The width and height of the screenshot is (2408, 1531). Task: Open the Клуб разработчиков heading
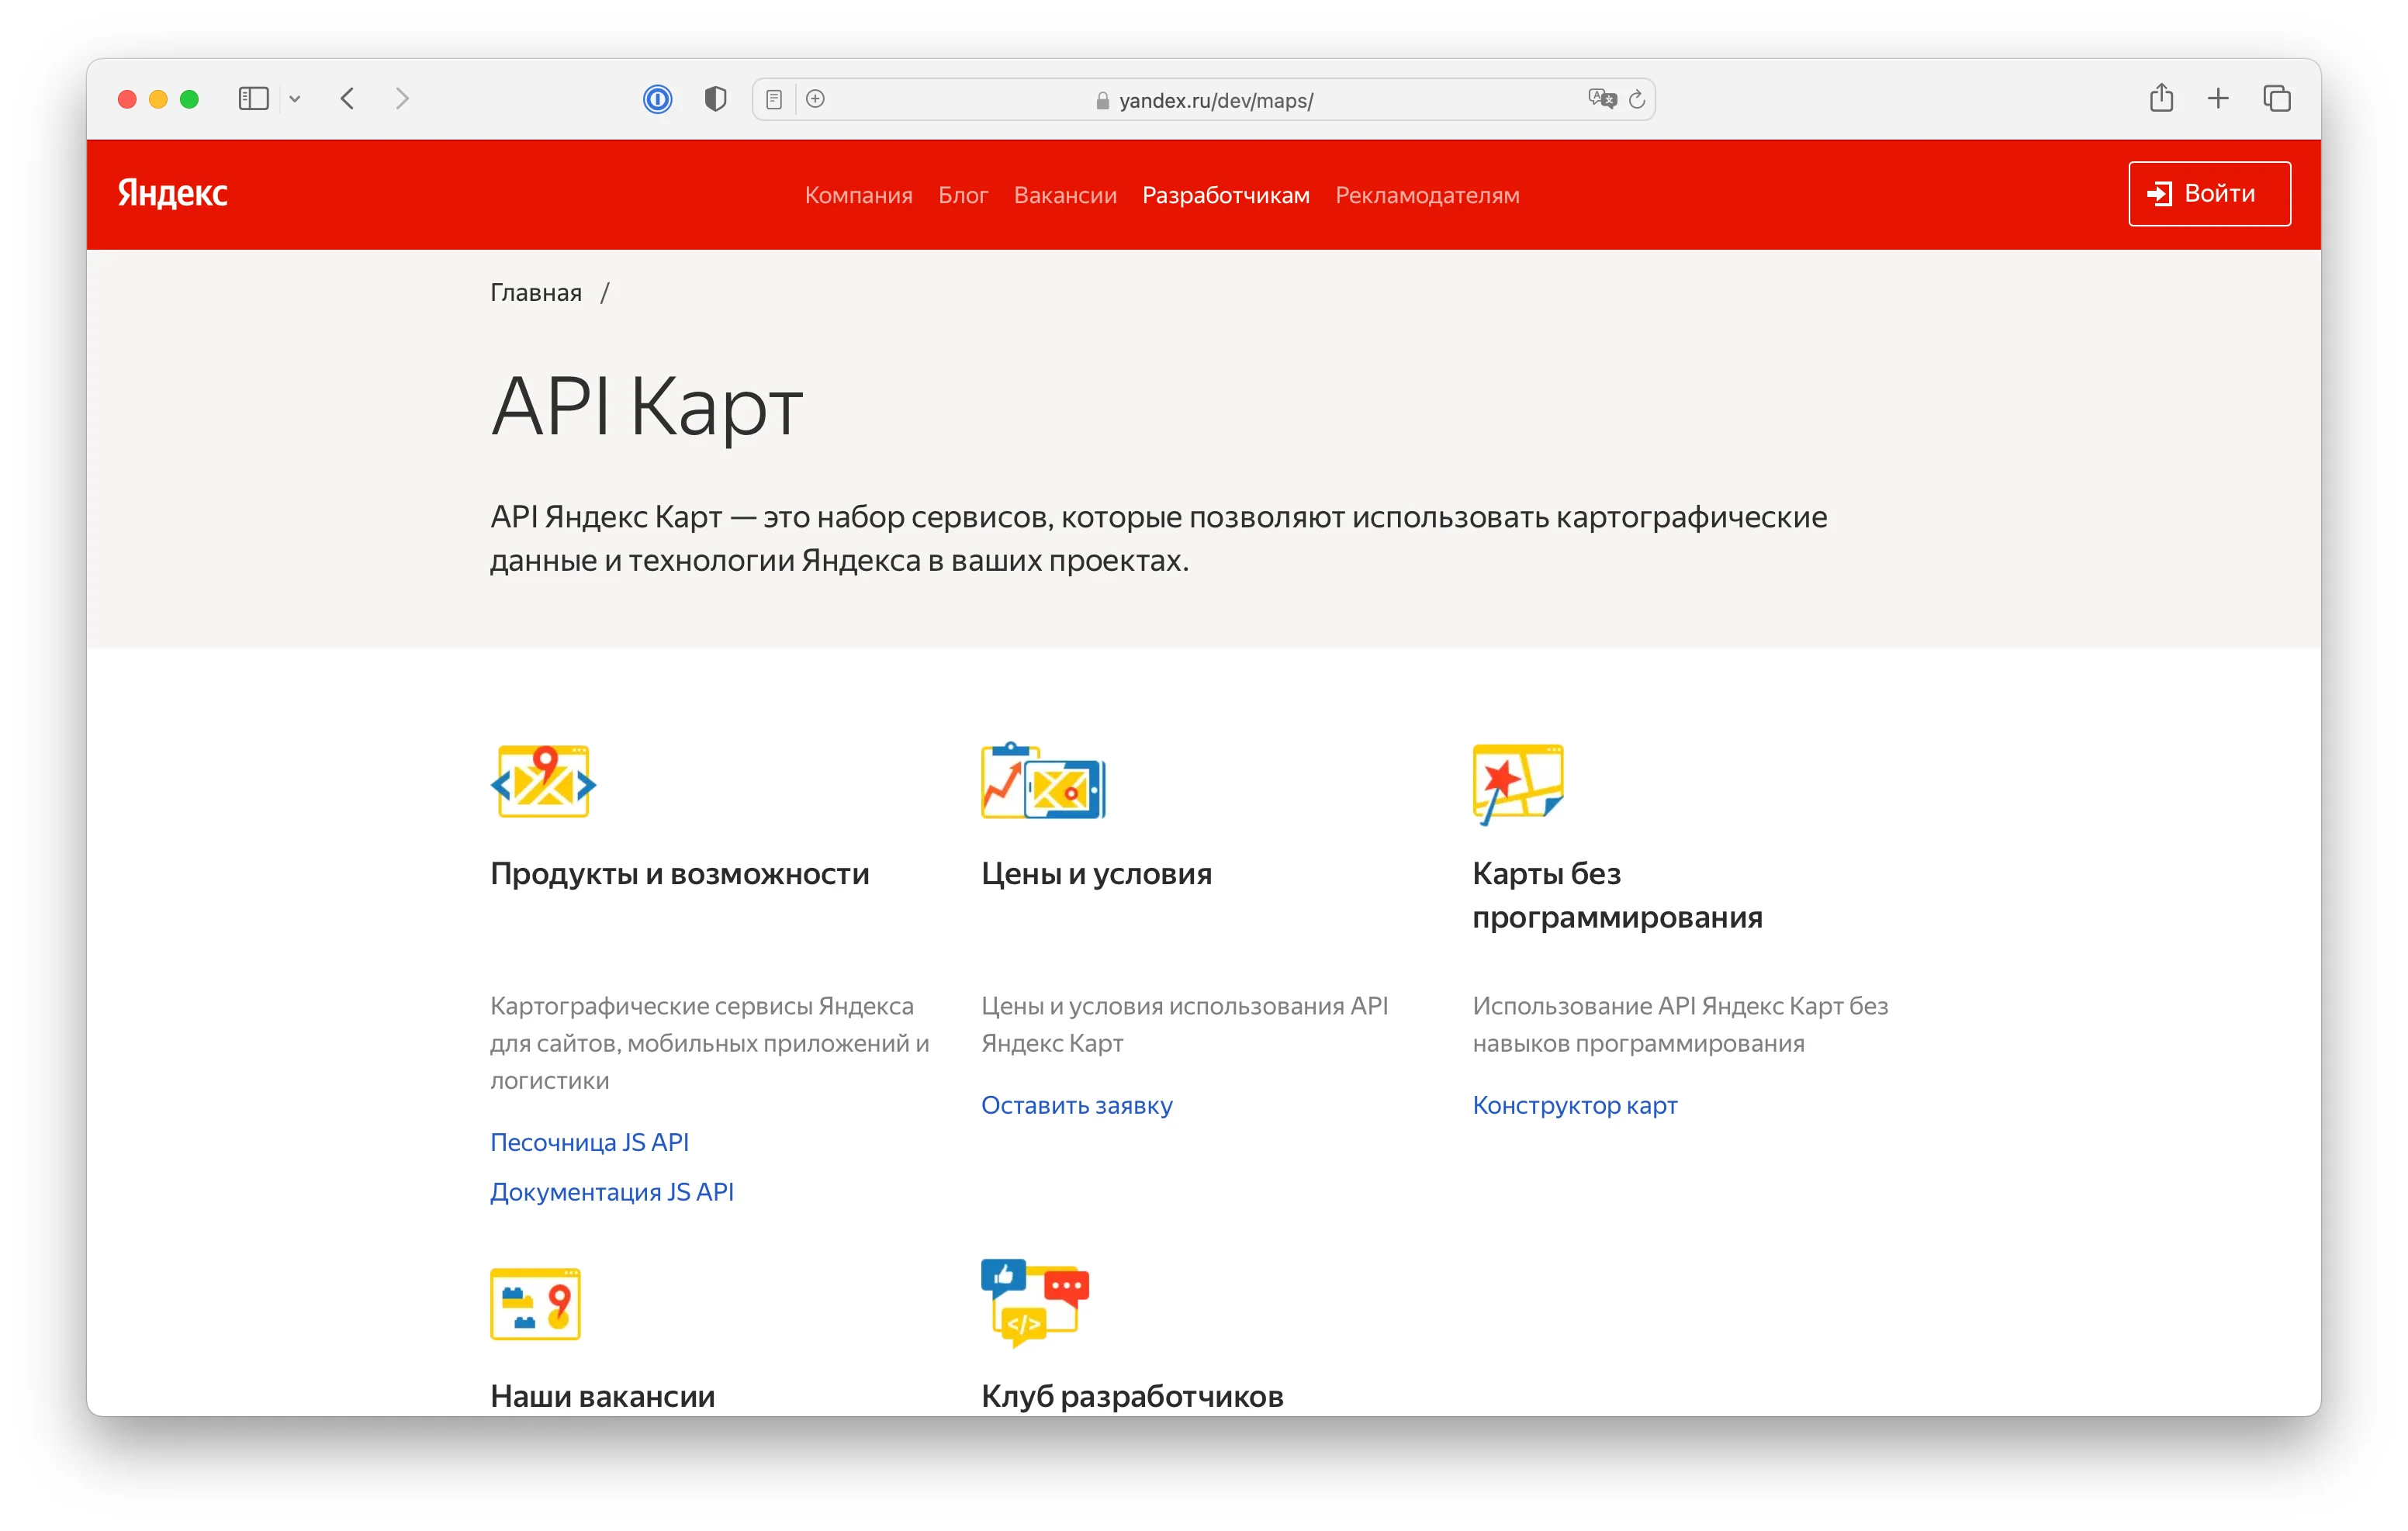coord(1132,1396)
